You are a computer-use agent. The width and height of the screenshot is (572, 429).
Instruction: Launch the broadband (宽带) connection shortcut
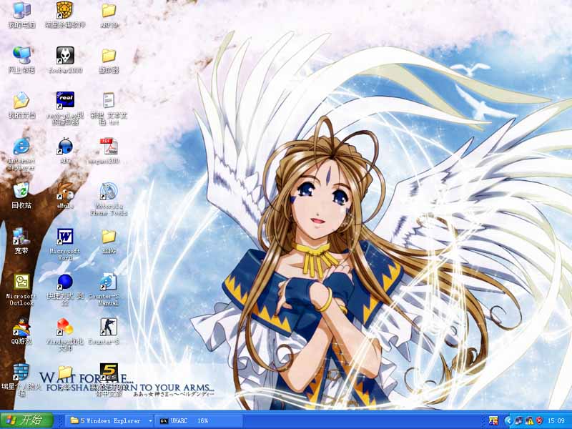coord(21,241)
